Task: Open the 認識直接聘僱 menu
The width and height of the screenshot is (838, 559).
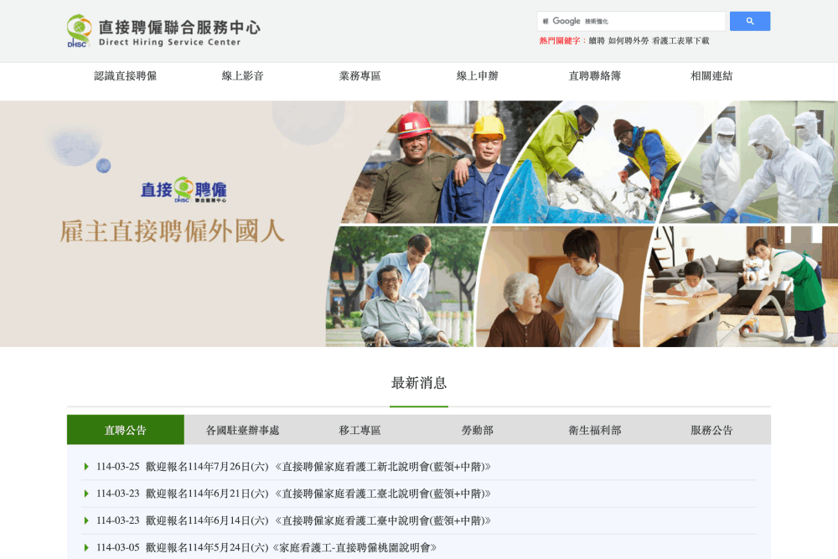Action: pyautogui.click(x=126, y=76)
